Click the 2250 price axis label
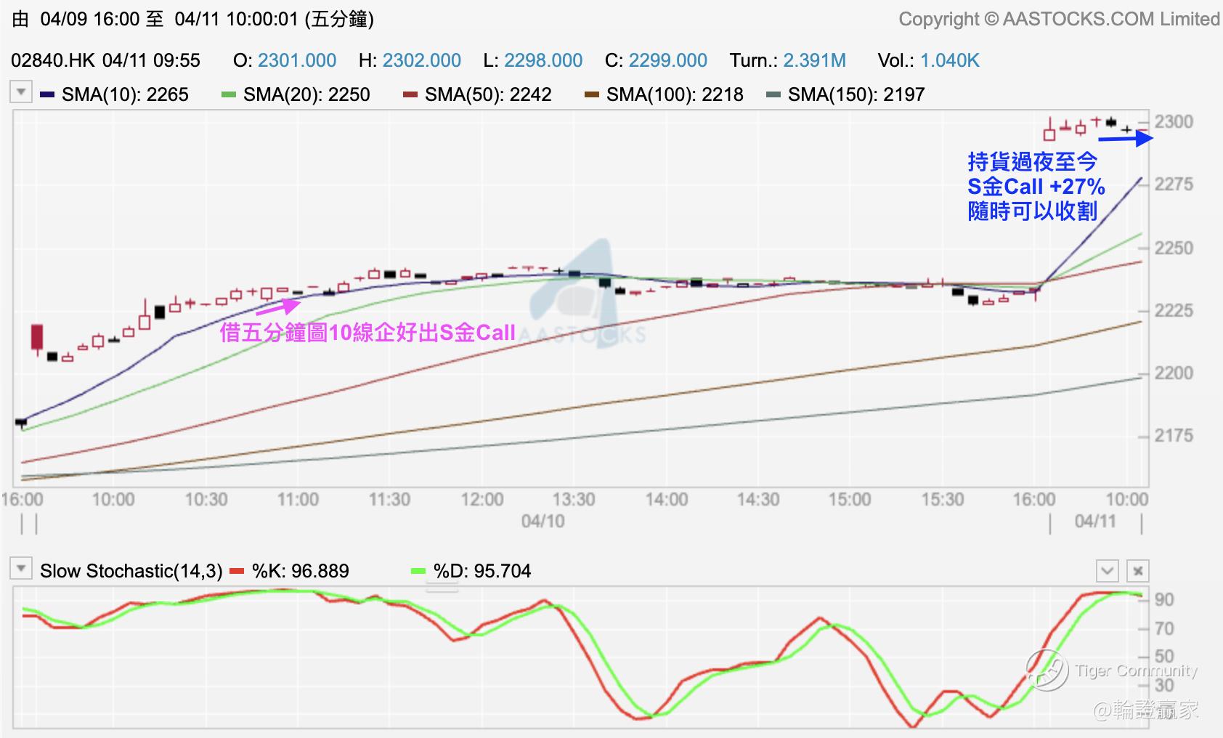 pyautogui.click(x=1174, y=248)
